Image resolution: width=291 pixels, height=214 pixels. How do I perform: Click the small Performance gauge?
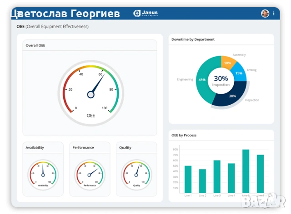(x=90, y=175)
